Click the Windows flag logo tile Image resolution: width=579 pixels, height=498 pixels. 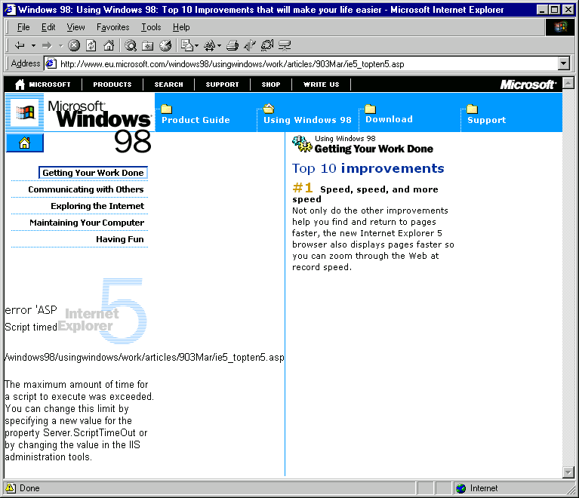(x=25, y=112)
